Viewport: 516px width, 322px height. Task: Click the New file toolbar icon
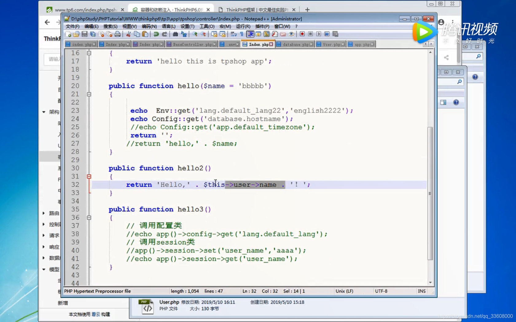[x=68, y=34]
